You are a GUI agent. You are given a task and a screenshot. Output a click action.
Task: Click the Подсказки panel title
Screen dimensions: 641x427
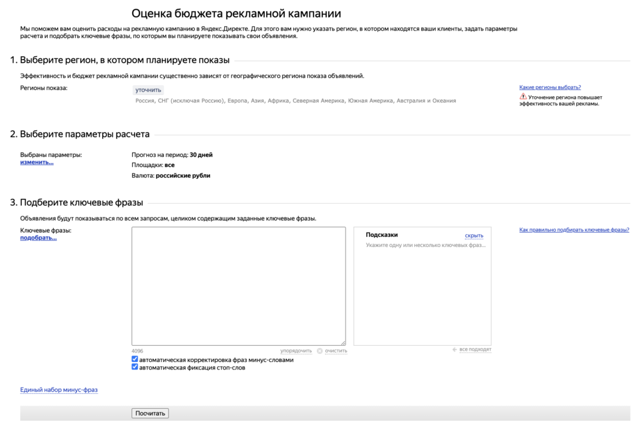point(382,234)
